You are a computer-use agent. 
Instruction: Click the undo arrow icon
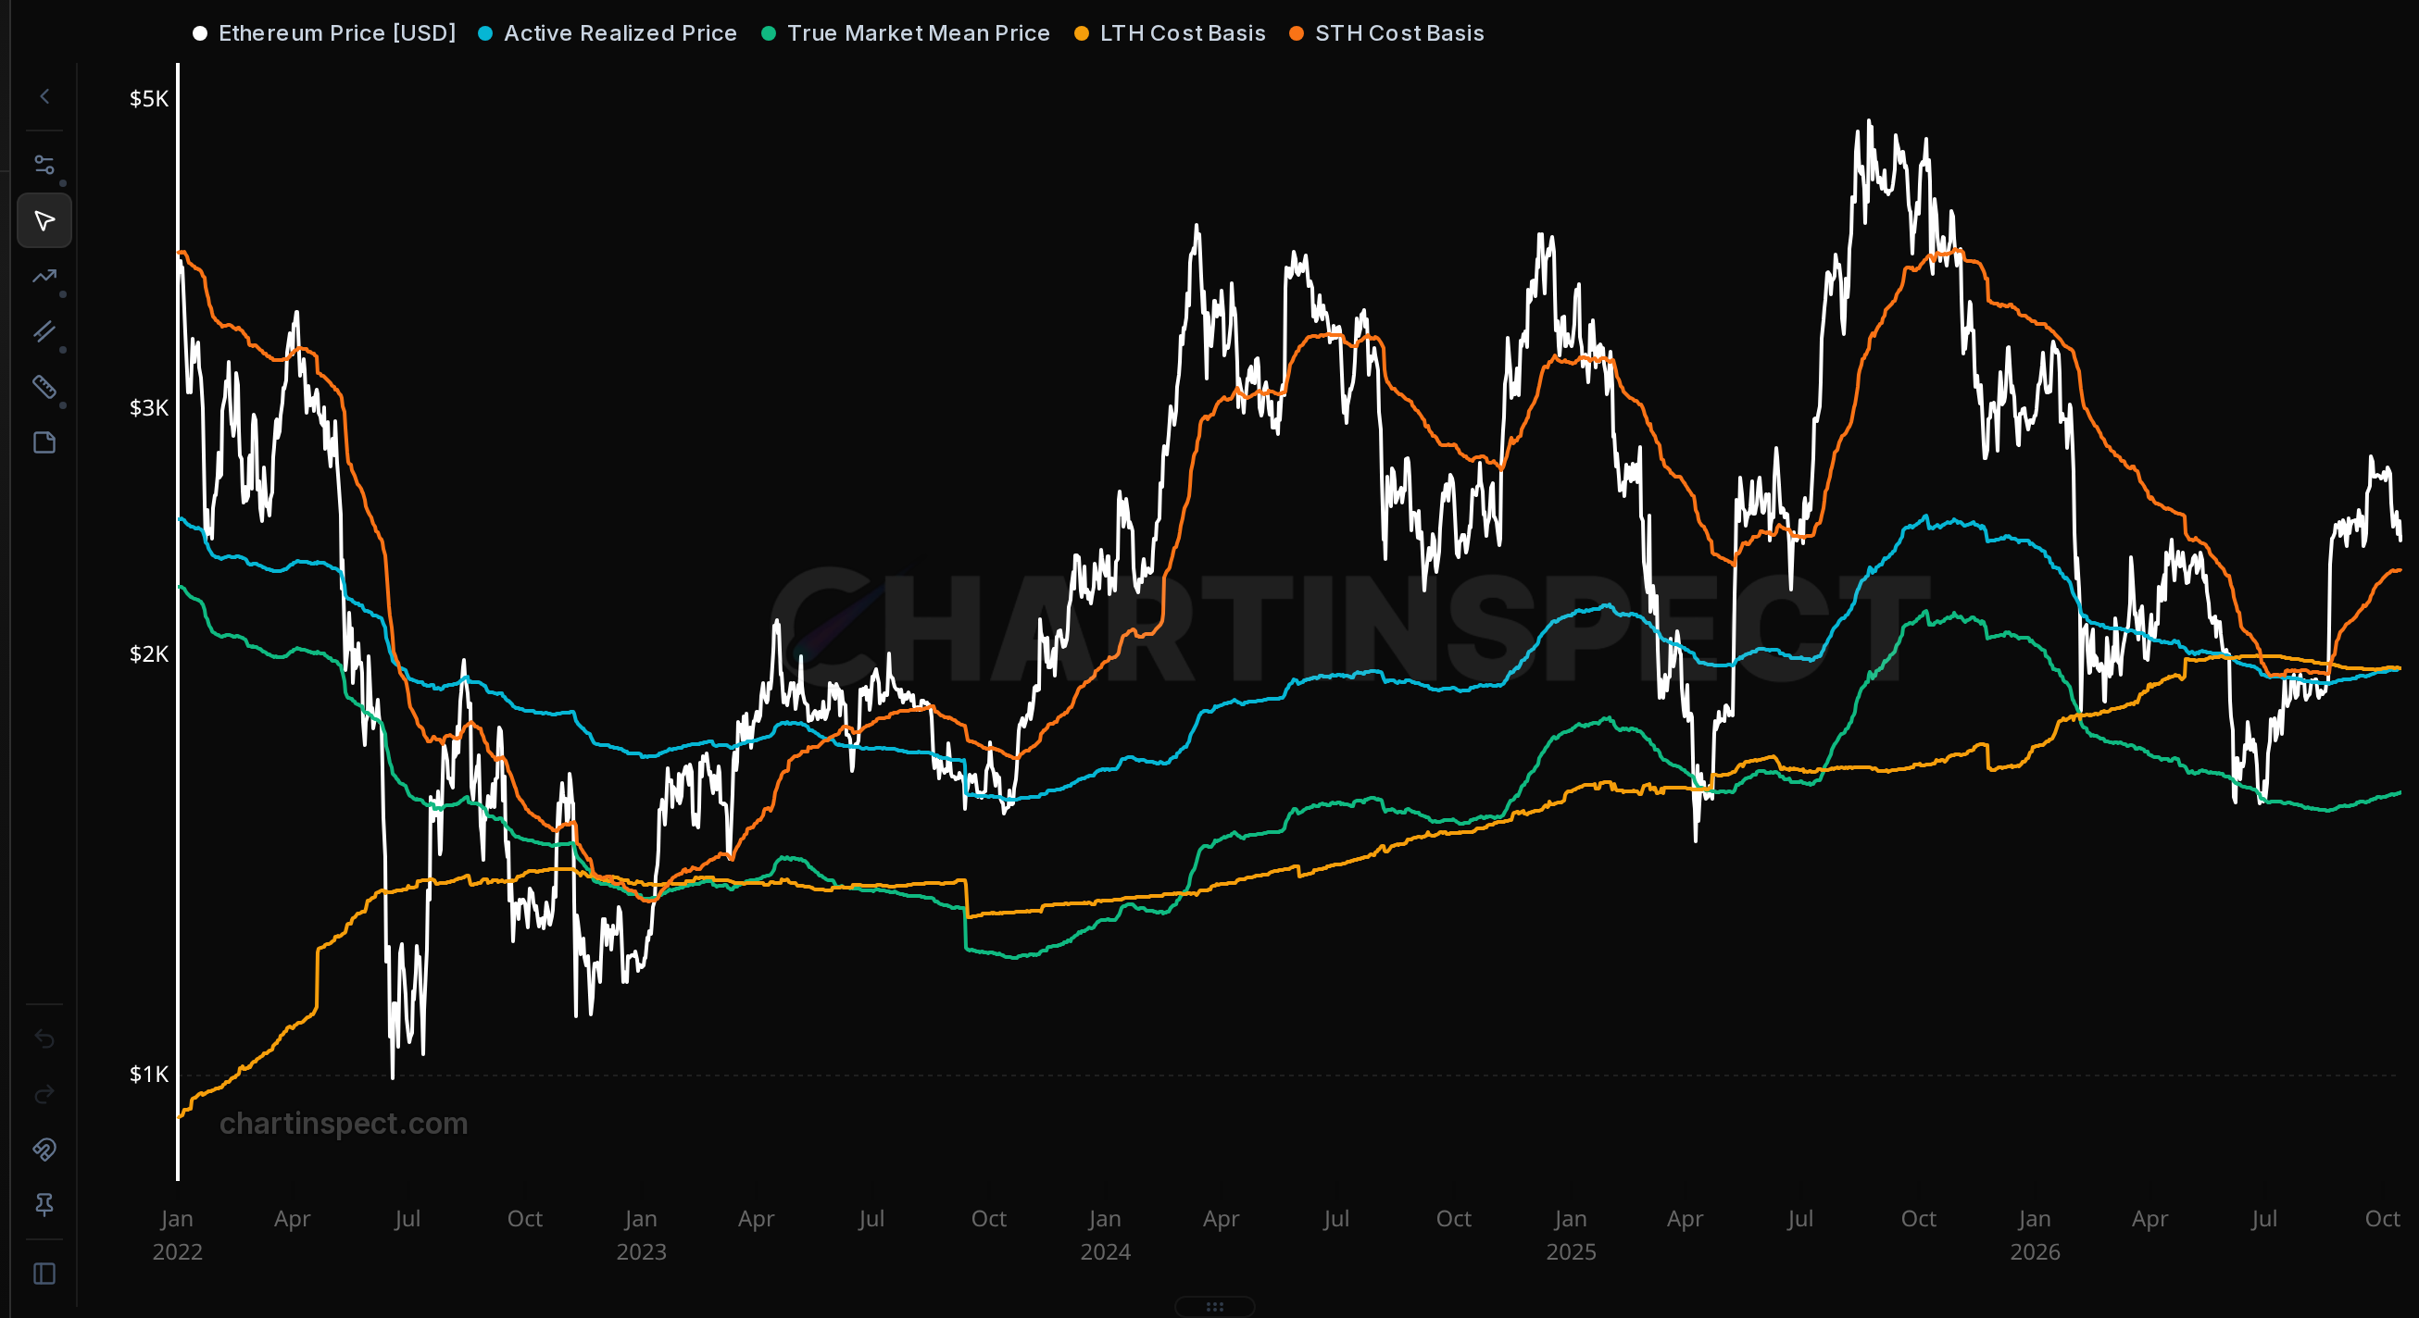click(44, 1038)
